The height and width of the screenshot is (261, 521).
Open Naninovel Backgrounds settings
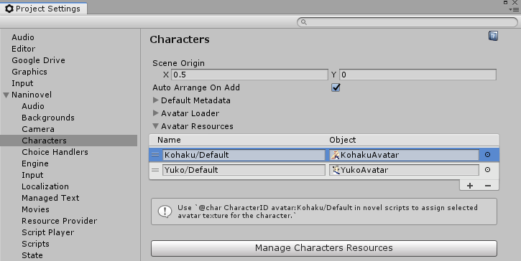48,118
